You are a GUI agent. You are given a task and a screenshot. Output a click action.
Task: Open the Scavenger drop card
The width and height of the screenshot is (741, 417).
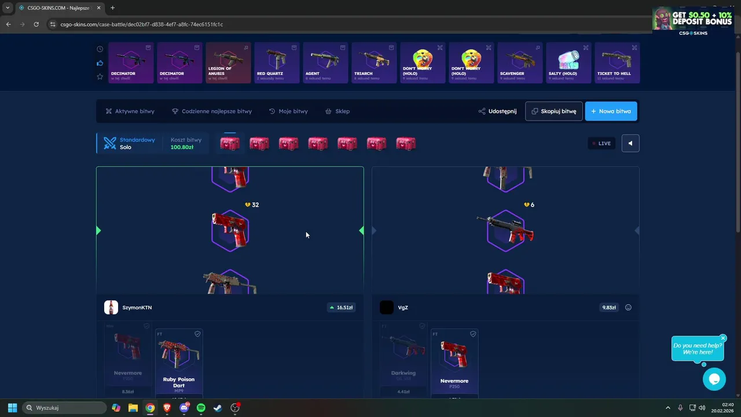coord(520,63)
